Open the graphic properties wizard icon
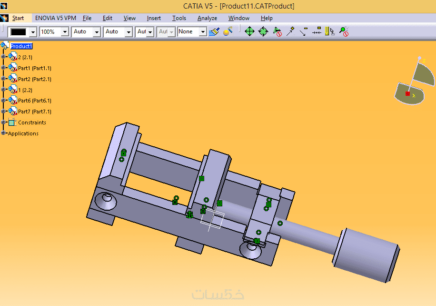Viewport: 436px width, 306px height. (x=228, y=31)
